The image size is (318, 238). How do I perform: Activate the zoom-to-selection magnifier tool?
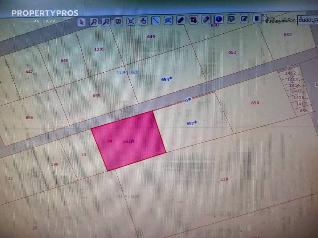click(118, 22)
